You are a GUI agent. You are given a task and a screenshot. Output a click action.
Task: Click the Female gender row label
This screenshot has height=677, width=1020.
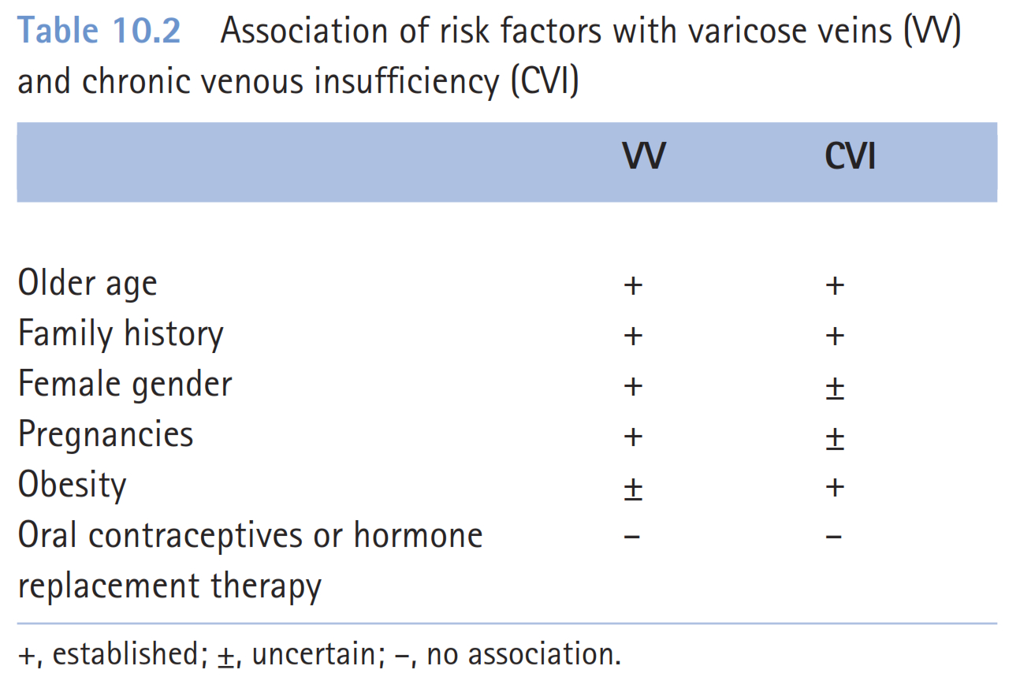coord(125,385)
